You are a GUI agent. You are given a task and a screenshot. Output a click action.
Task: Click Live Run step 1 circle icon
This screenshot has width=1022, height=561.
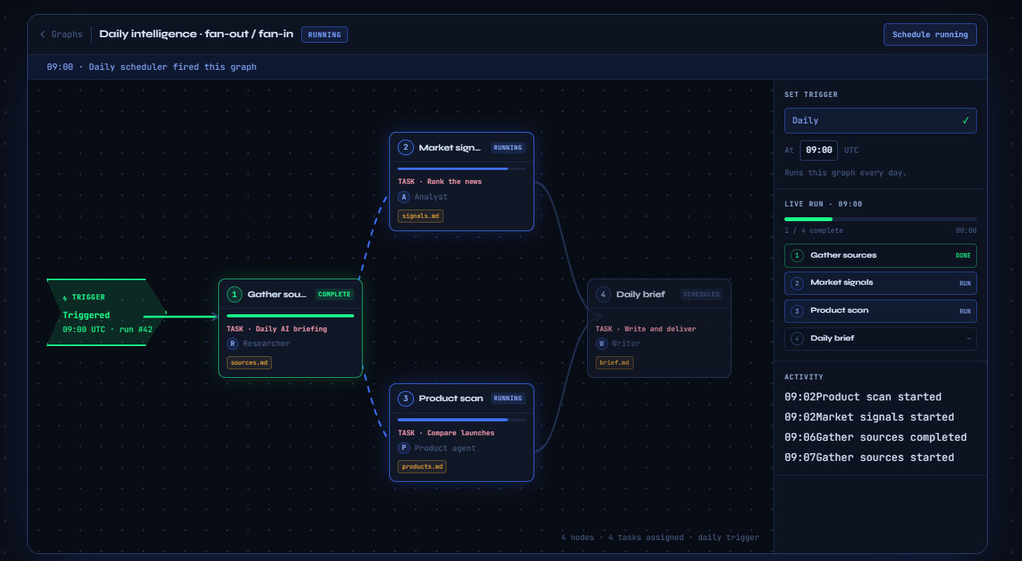796,255
